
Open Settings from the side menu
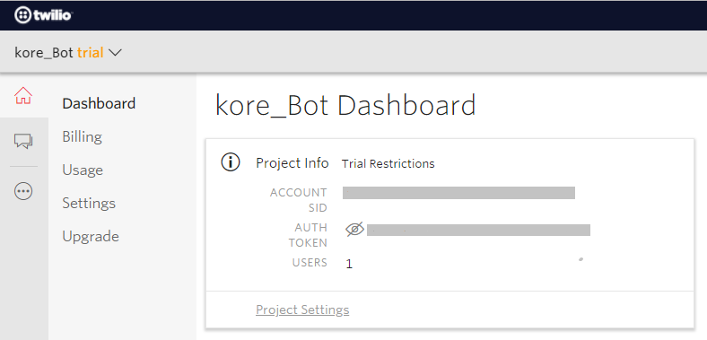[89, 204]
